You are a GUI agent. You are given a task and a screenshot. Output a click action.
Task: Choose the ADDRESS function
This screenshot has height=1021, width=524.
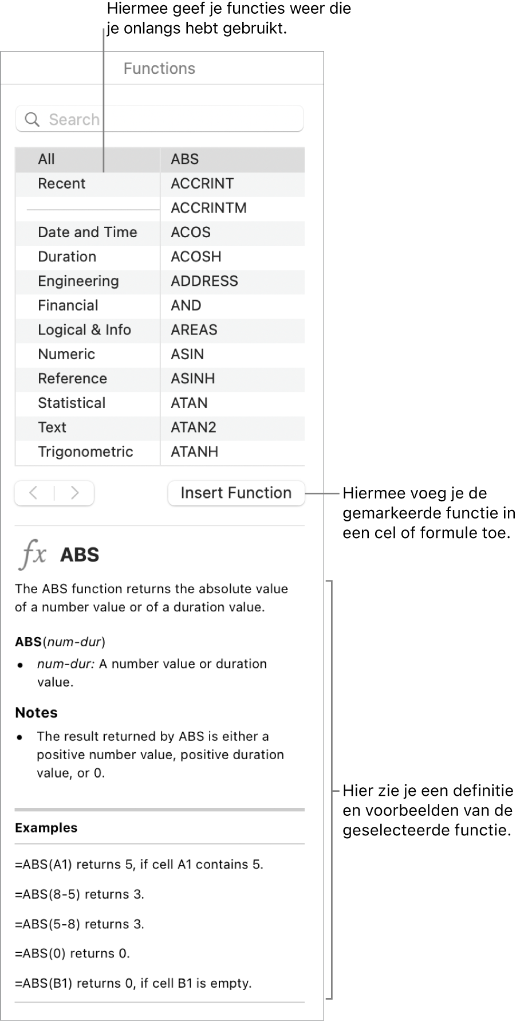pyautogui.click(x=204, y=281)
